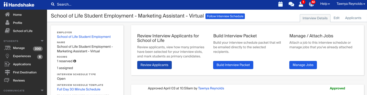Open Experiences in the sidebar
The image size is (367, 95).
(22, 56)
